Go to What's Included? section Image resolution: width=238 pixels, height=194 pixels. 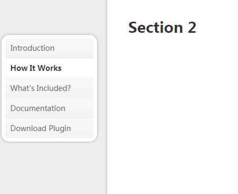click(x=49, y=88)
